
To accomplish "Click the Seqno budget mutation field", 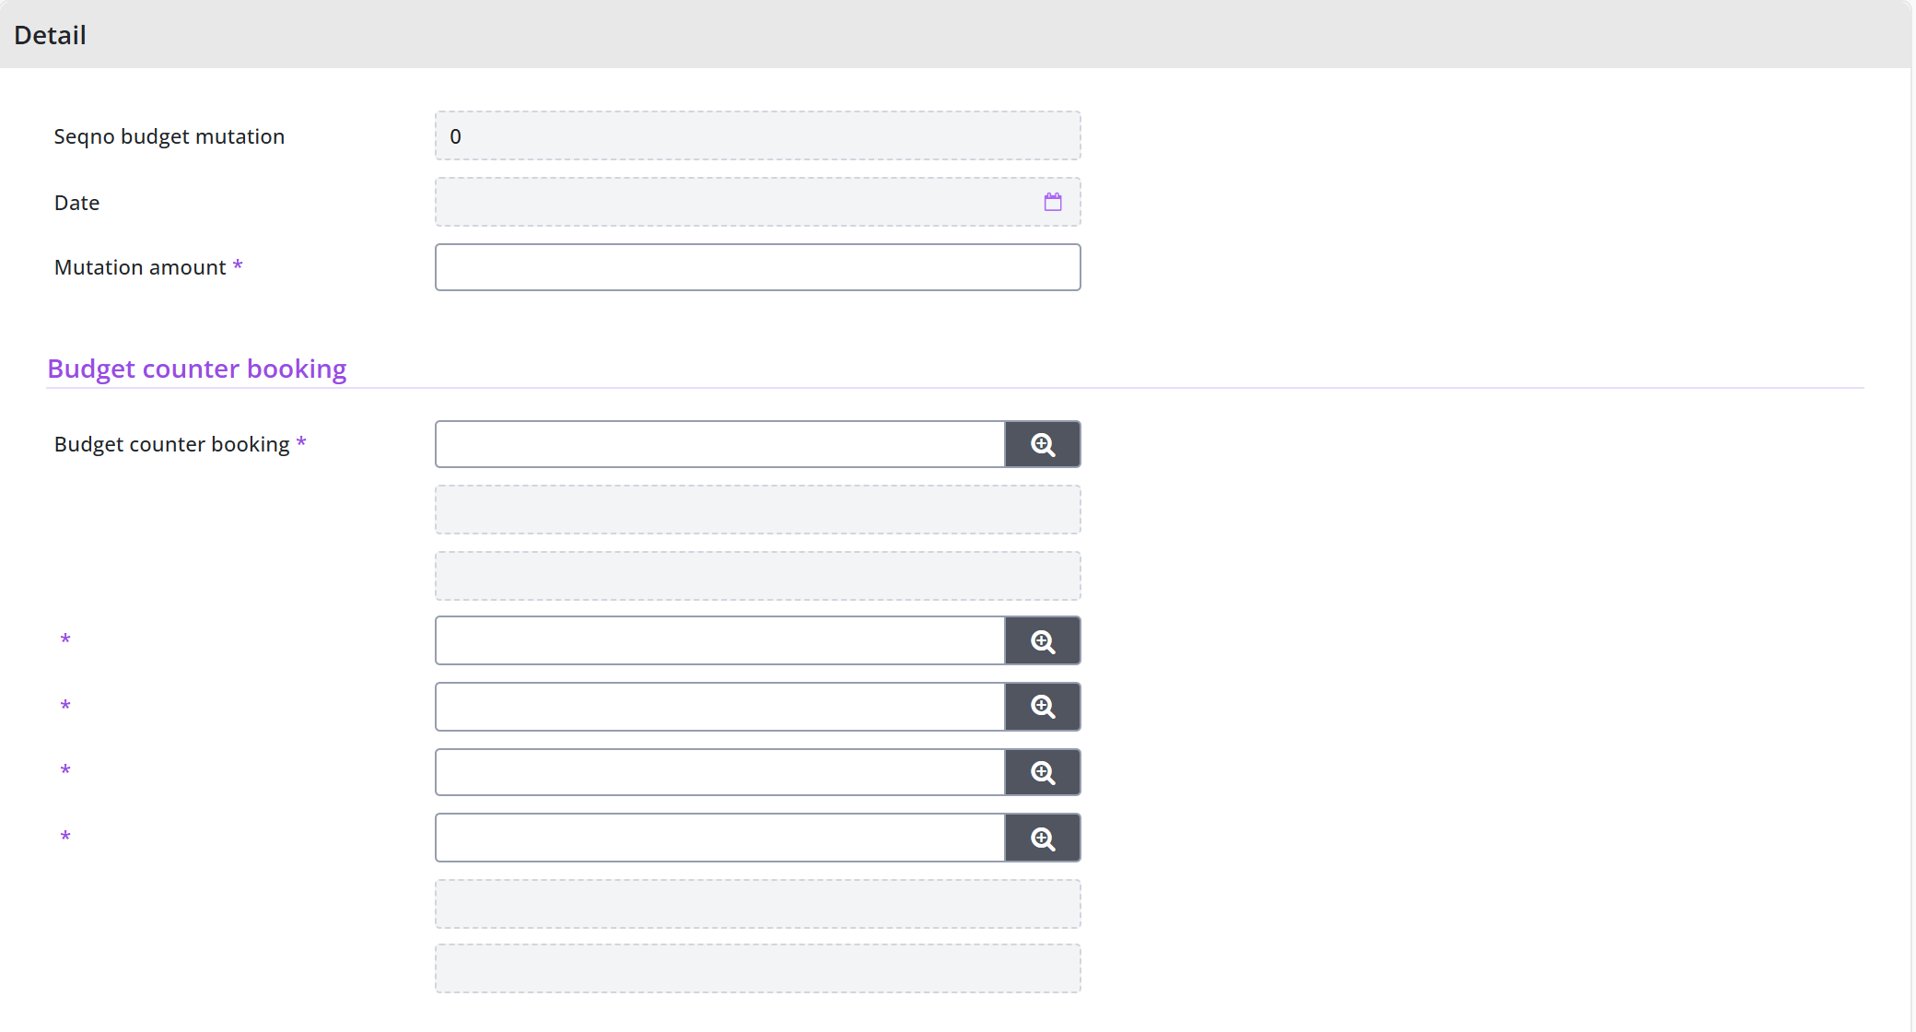I will (x=757, y=135).
